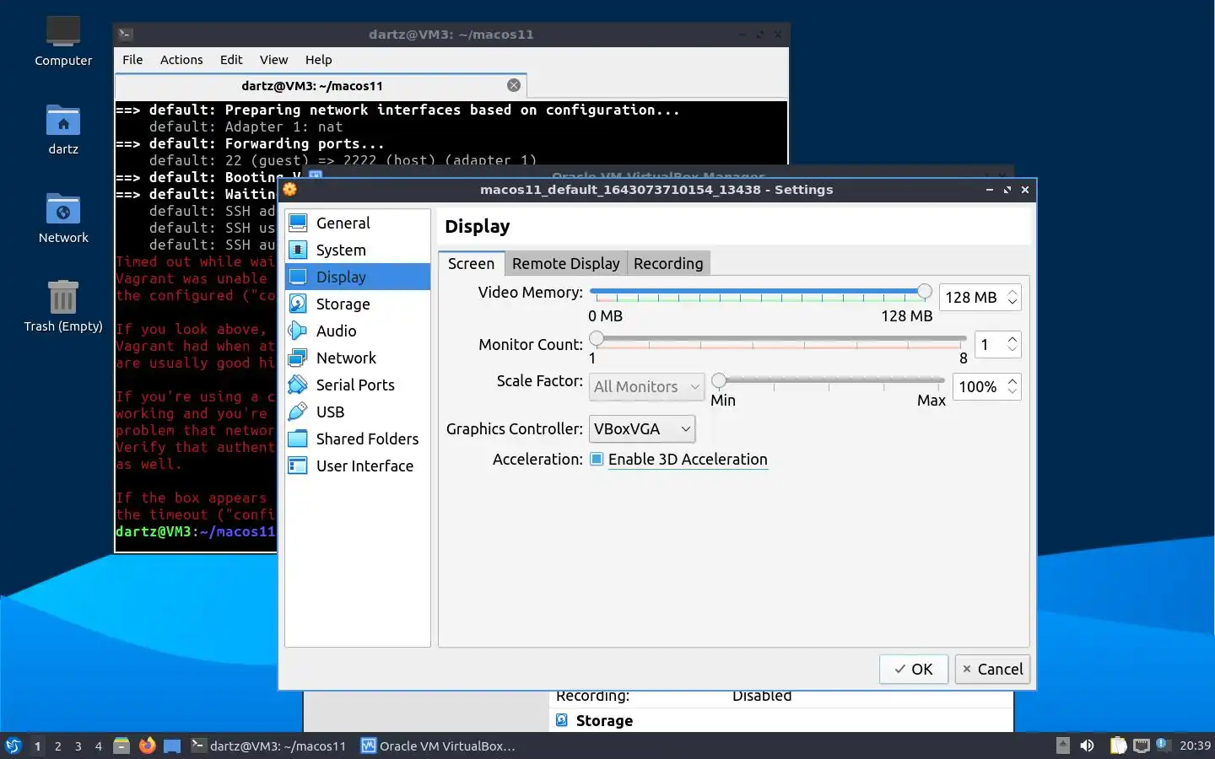Open the Network desktop icon
Viewport: 1215px width, 759px height.
coord(63,209)
